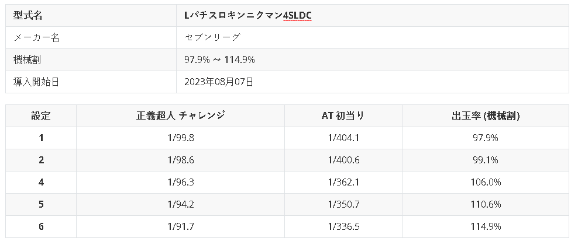Viewport: 578px width, 245px height.
Task: Select the メーカー名 label cell
Action: click(36, 37)
